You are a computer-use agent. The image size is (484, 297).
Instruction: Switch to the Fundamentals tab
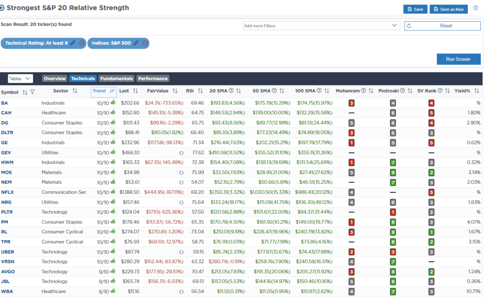coord(117,78)
